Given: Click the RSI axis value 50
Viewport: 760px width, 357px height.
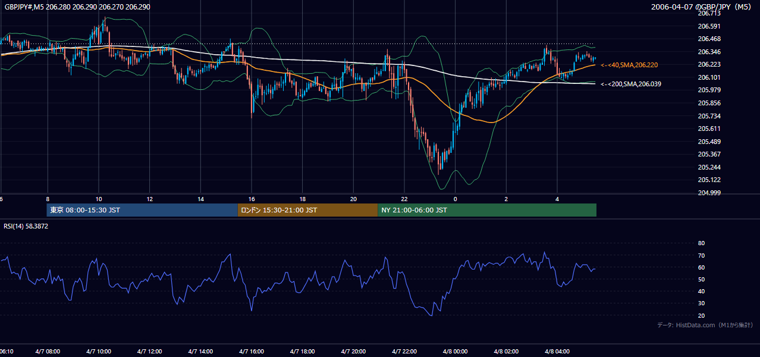Looking at the screenshot, I should (701, 279).
